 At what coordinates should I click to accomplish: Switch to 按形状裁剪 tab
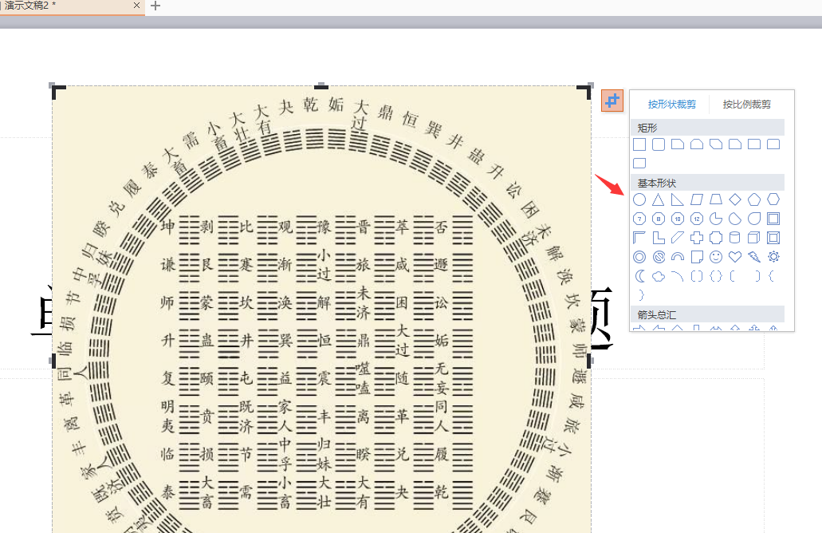[671, 105]
